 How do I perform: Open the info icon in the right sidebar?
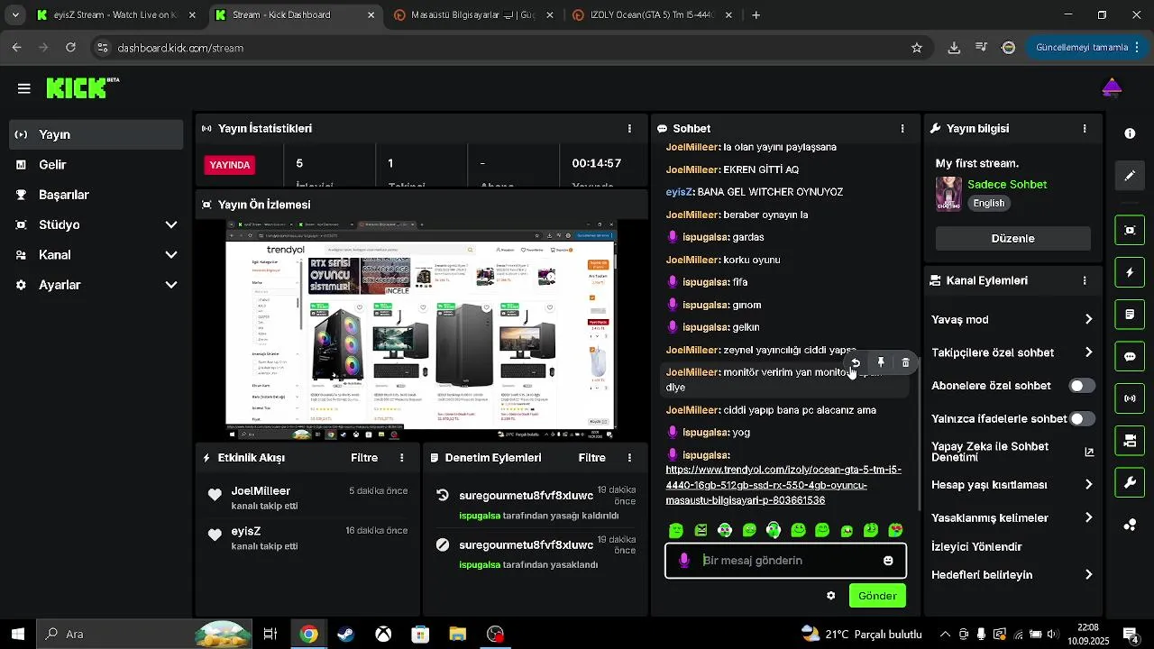[1130, 133]
